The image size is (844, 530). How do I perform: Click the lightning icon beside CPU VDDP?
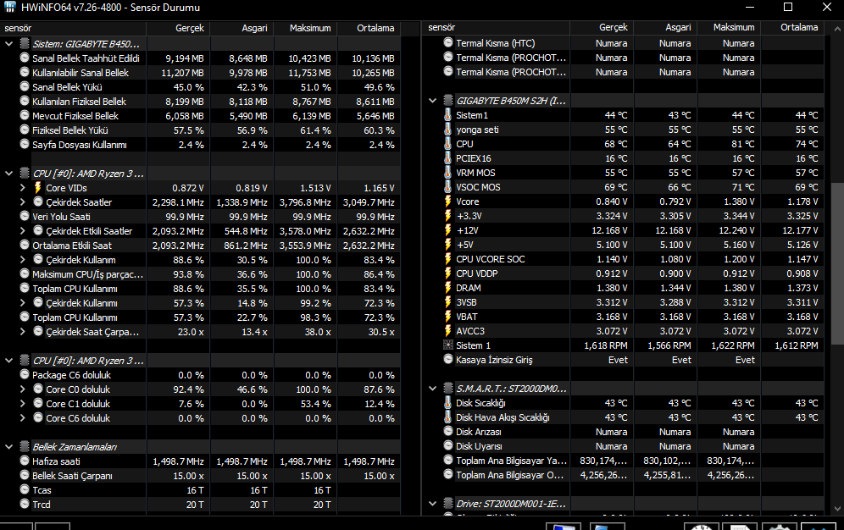pyautogui.click(x=447, y=273)
